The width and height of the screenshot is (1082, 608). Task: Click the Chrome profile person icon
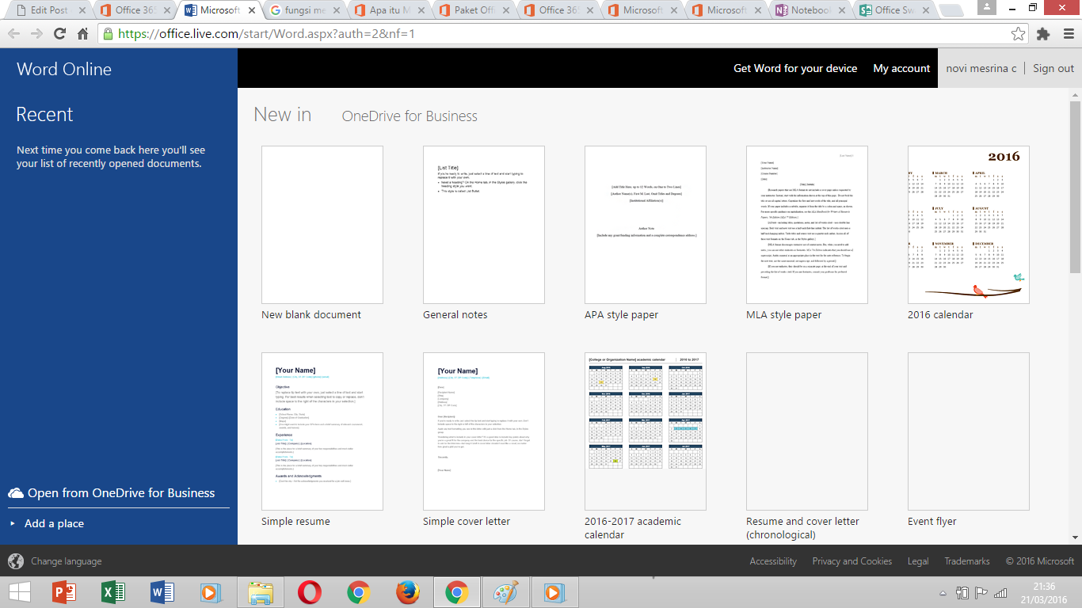coord(987,8)
